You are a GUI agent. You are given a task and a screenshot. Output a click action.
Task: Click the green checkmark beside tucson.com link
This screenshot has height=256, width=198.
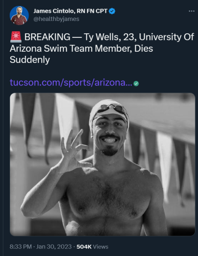pos(136,83)
